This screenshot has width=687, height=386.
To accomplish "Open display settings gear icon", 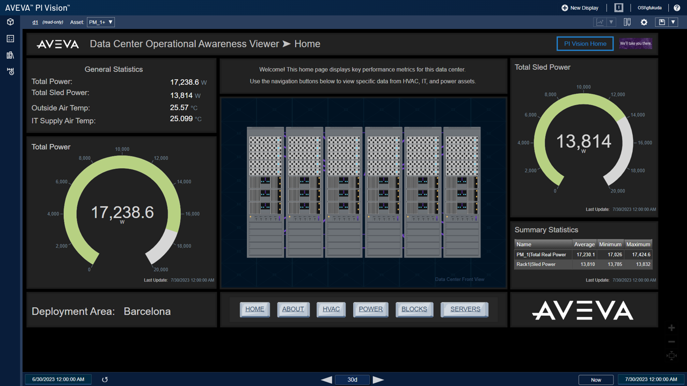I will [644, 22].
